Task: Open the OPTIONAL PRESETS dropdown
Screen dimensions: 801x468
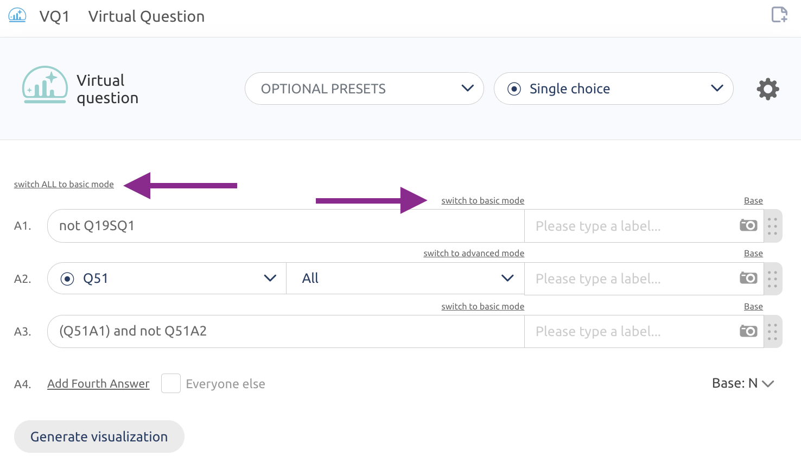Action: point(364,88)
